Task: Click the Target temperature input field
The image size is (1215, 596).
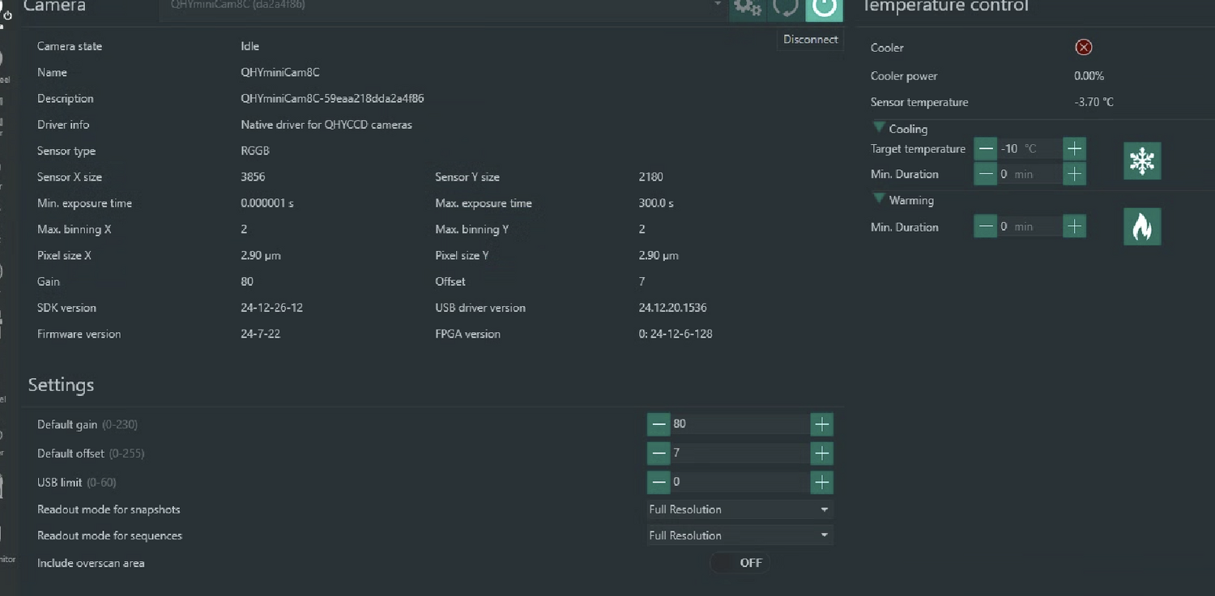Action: (x=1029, y=148)
